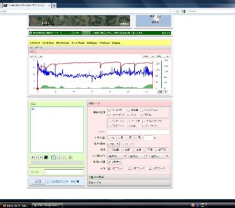Image resolution: width=235 pixels, height=208 pixels.
Task: Check the タイムトライアル training type checkbox
Action: click(144, 121)
